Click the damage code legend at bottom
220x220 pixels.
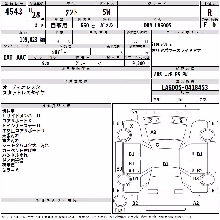97,217
